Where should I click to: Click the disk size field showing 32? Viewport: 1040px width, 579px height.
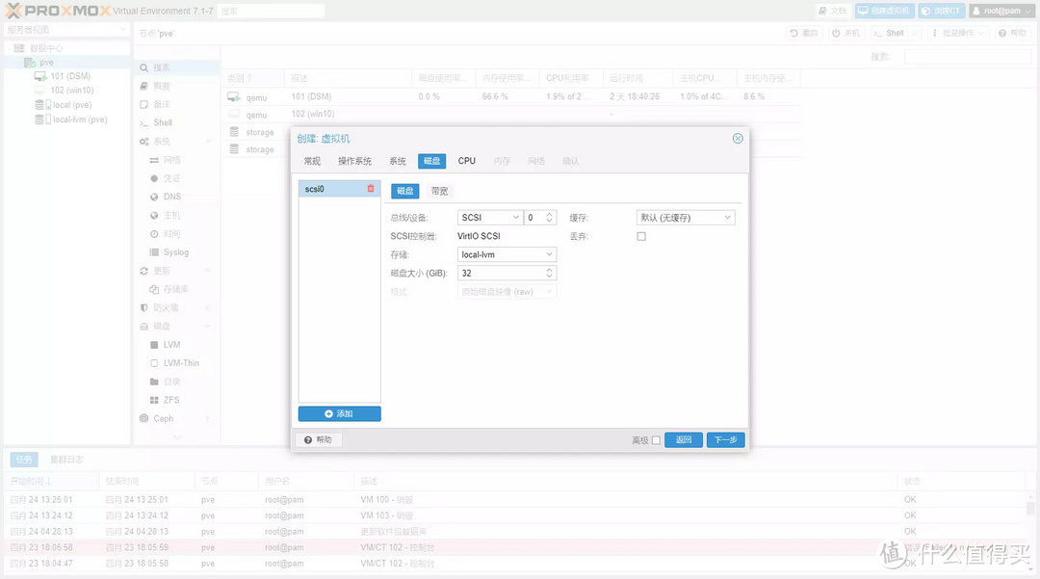click(507, 274)
